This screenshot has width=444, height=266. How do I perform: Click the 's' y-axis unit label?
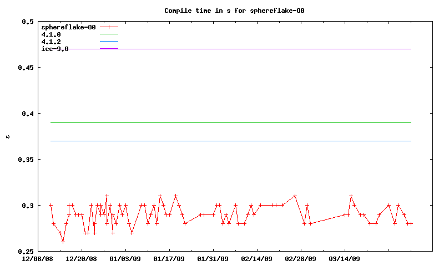pos(7,136)
